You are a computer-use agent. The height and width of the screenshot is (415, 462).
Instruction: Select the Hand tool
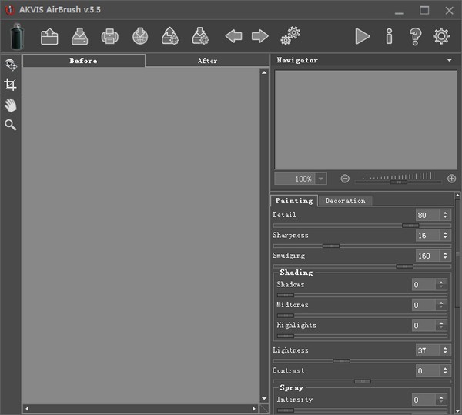(x=11, y=105)
